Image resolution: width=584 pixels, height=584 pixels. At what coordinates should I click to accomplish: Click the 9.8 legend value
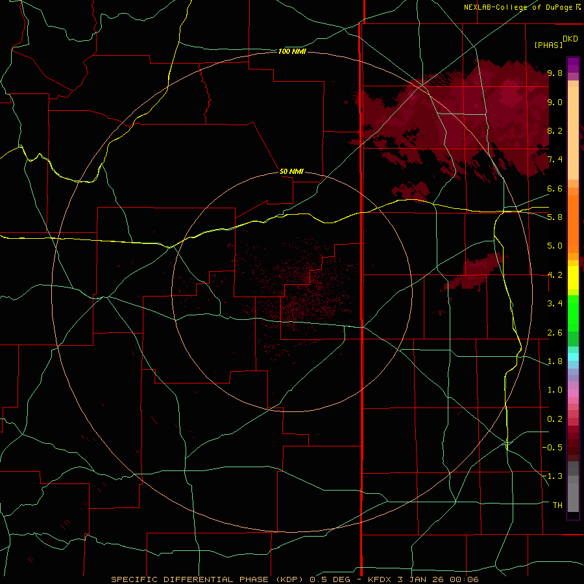(x=555, y=73)
